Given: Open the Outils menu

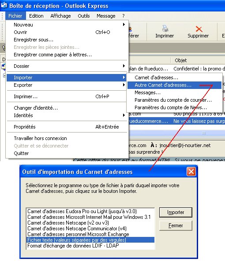Looking at the screenshot, I should pyautogui.click(x=84, y=16).
